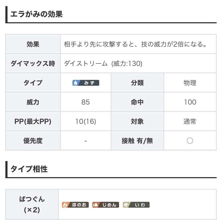Screen dimensions: 222x220
Task: Click the エラがみの効果 section heading
Action: point(36,14)
